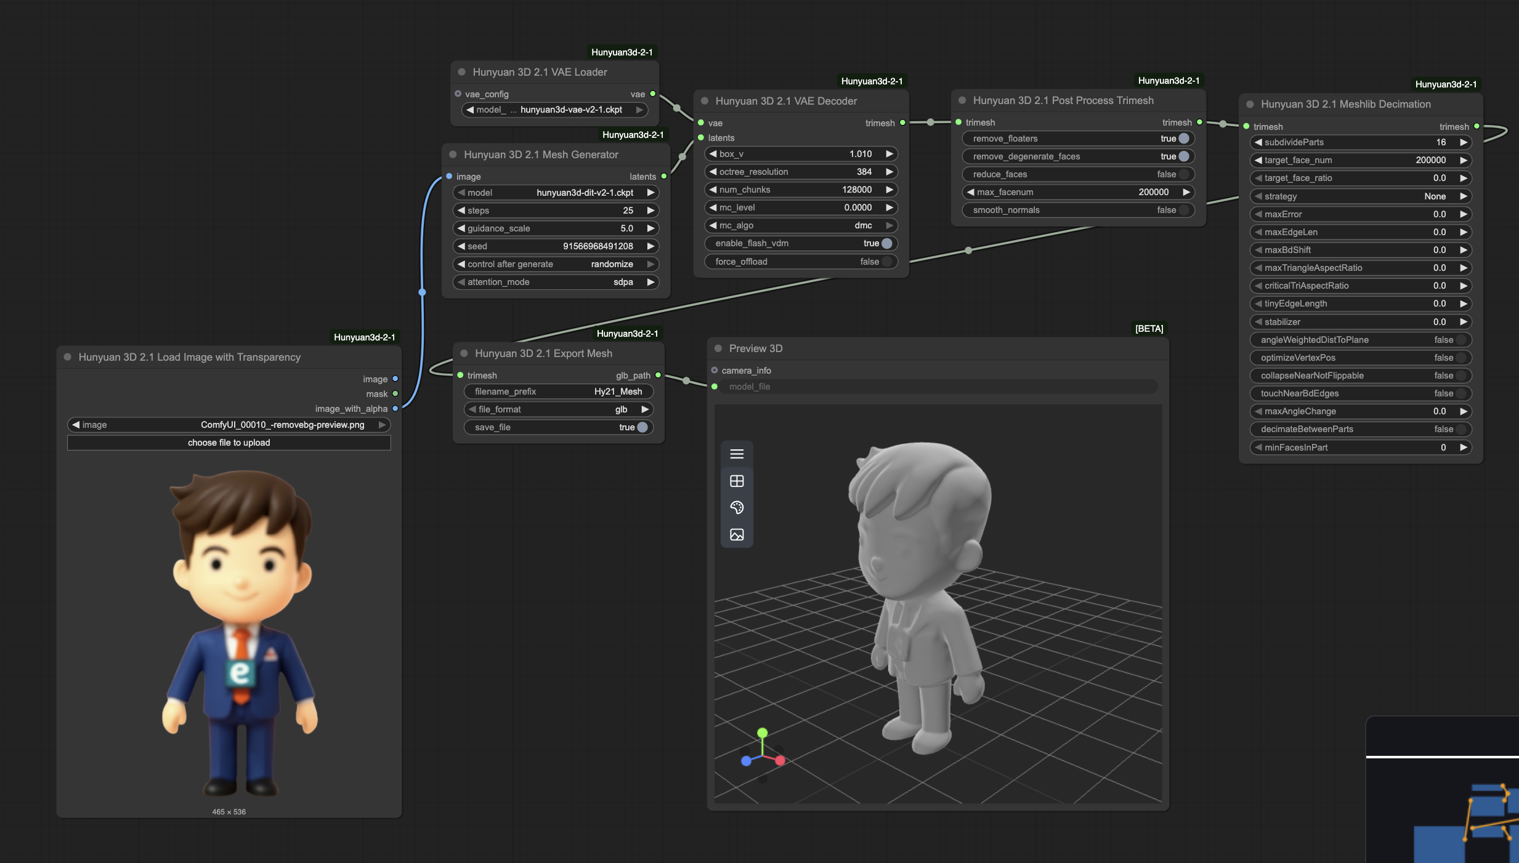Open the hunyuan3d-vae-v2-1.ckpt model dropdown
The height and width of the screenshot is (863, 1519).
tap(555, 110)
